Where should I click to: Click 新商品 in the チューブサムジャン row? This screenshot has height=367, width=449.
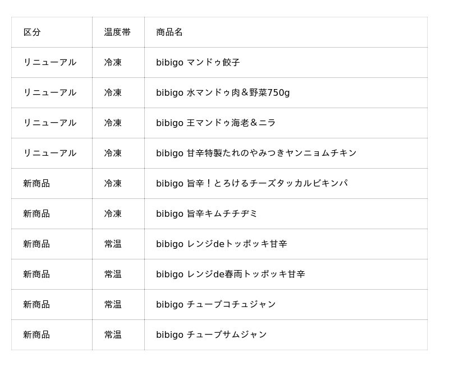(36, 335)
